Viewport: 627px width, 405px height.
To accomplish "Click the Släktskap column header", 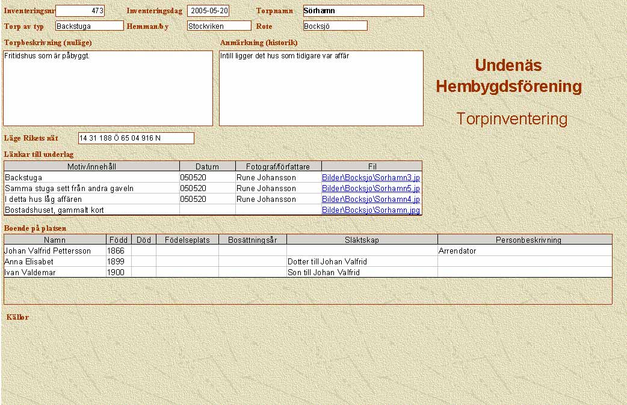I will [x=362, y=240].
